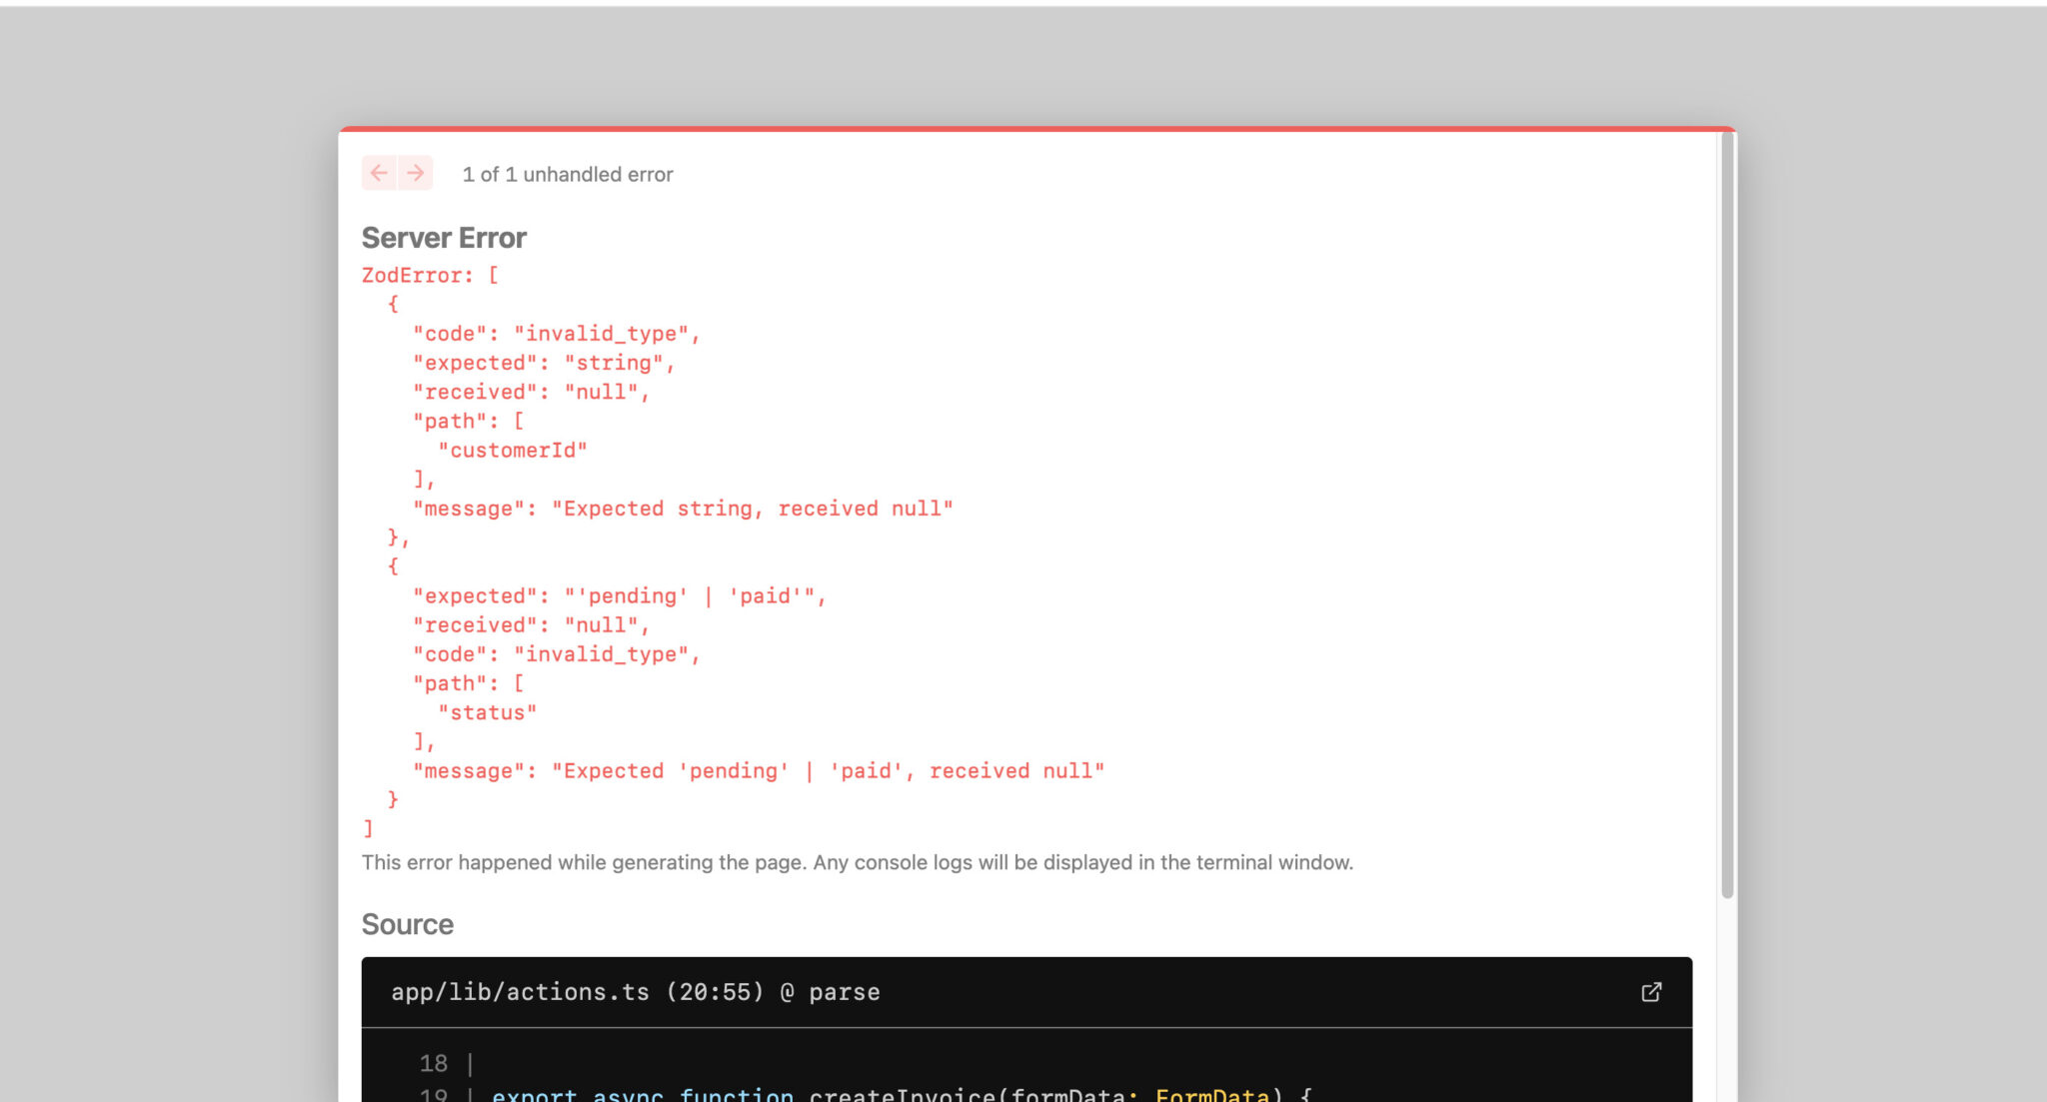The width and height of the screenshot is (2047, 1102).
Task: Select the '1 of 1 unhandled error' label
Action: [567, 174]
